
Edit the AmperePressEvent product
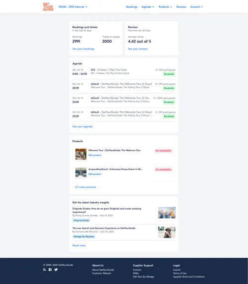[x=95, y=174]
